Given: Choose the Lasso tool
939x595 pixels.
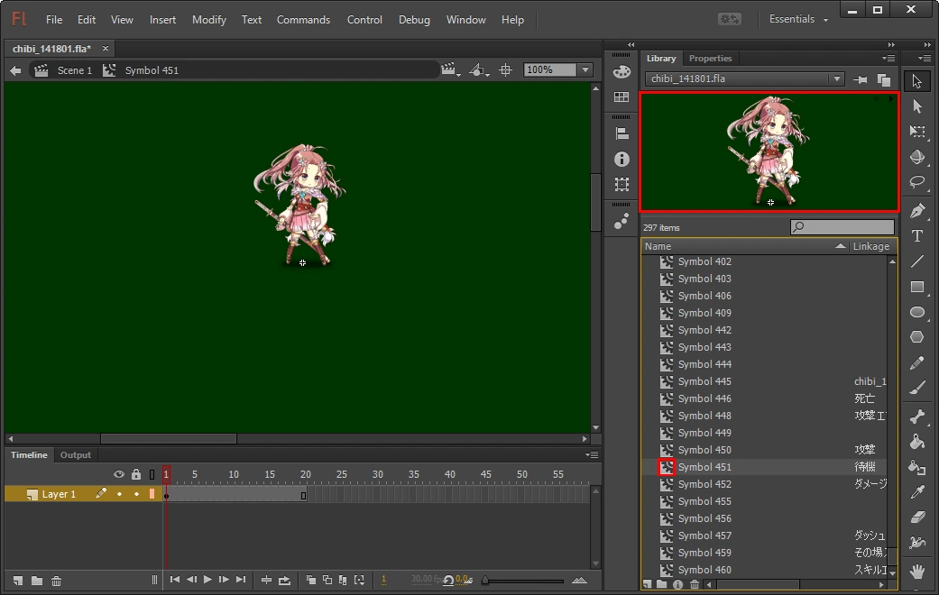Looking at the screenshot, I should [917, 182].
